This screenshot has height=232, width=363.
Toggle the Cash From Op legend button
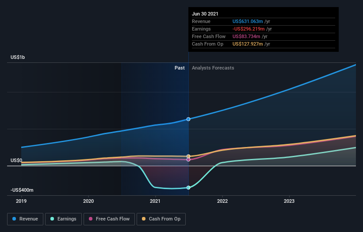point(161,219)
